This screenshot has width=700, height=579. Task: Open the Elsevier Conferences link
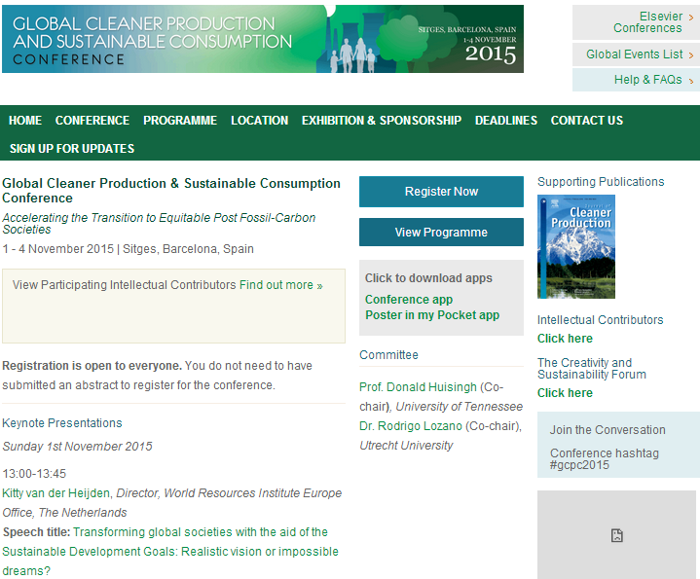(x=646, y=22)
